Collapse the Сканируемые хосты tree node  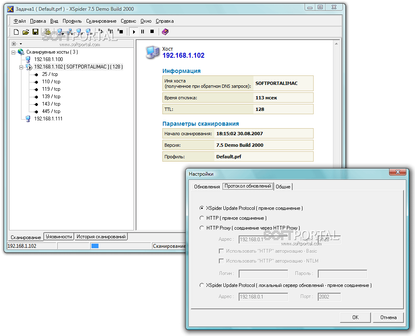pos(13,52)
